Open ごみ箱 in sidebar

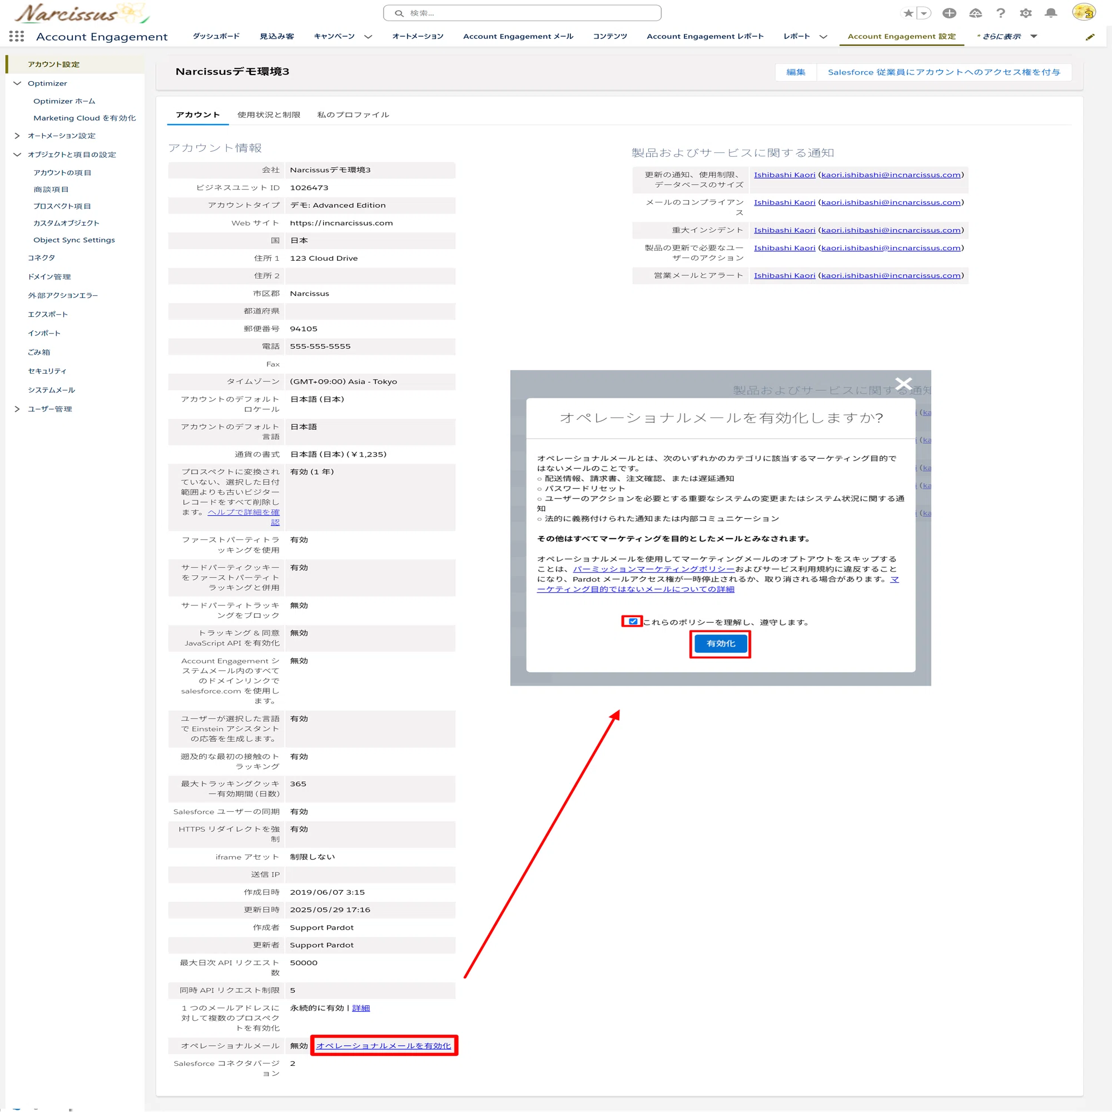tap(39, 353)
